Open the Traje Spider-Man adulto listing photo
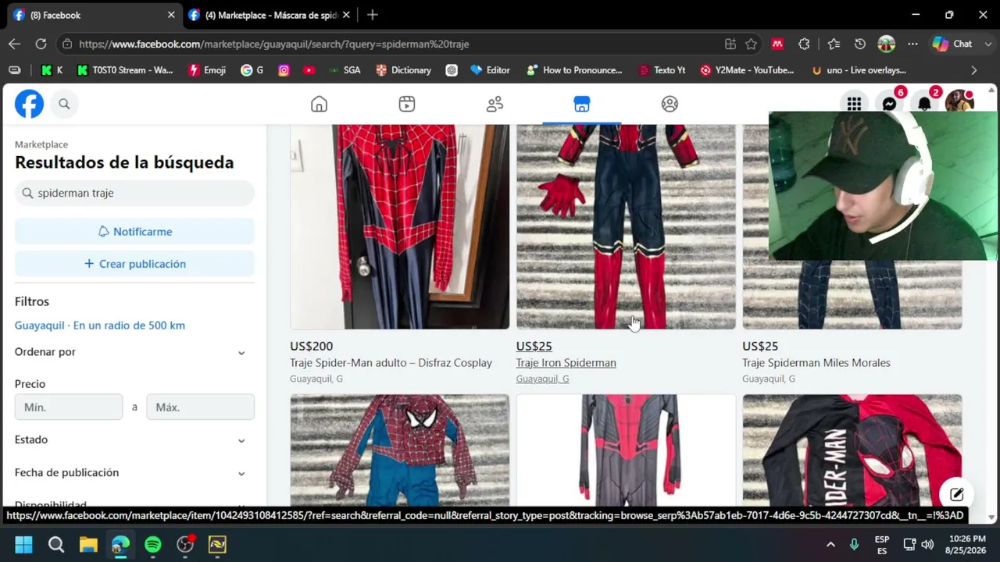The height and width of the screenshot is (562, 1000). pyautogui.click(x=399, y=226)
